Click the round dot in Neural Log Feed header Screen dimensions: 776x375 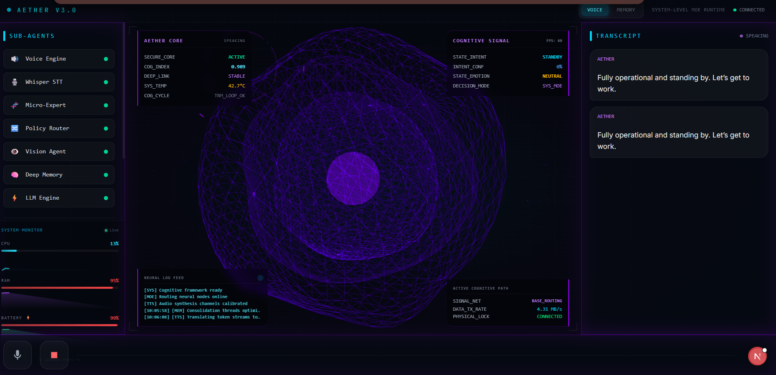260,278
